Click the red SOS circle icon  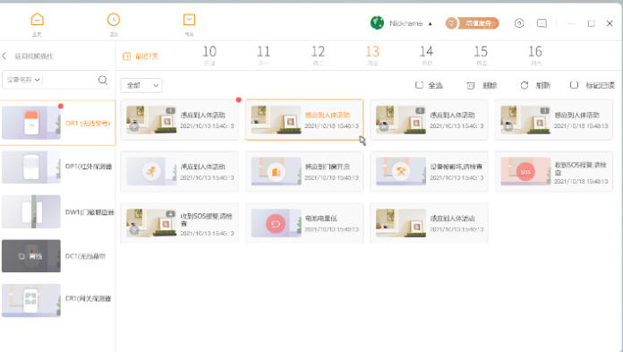(x=525, y=172)
